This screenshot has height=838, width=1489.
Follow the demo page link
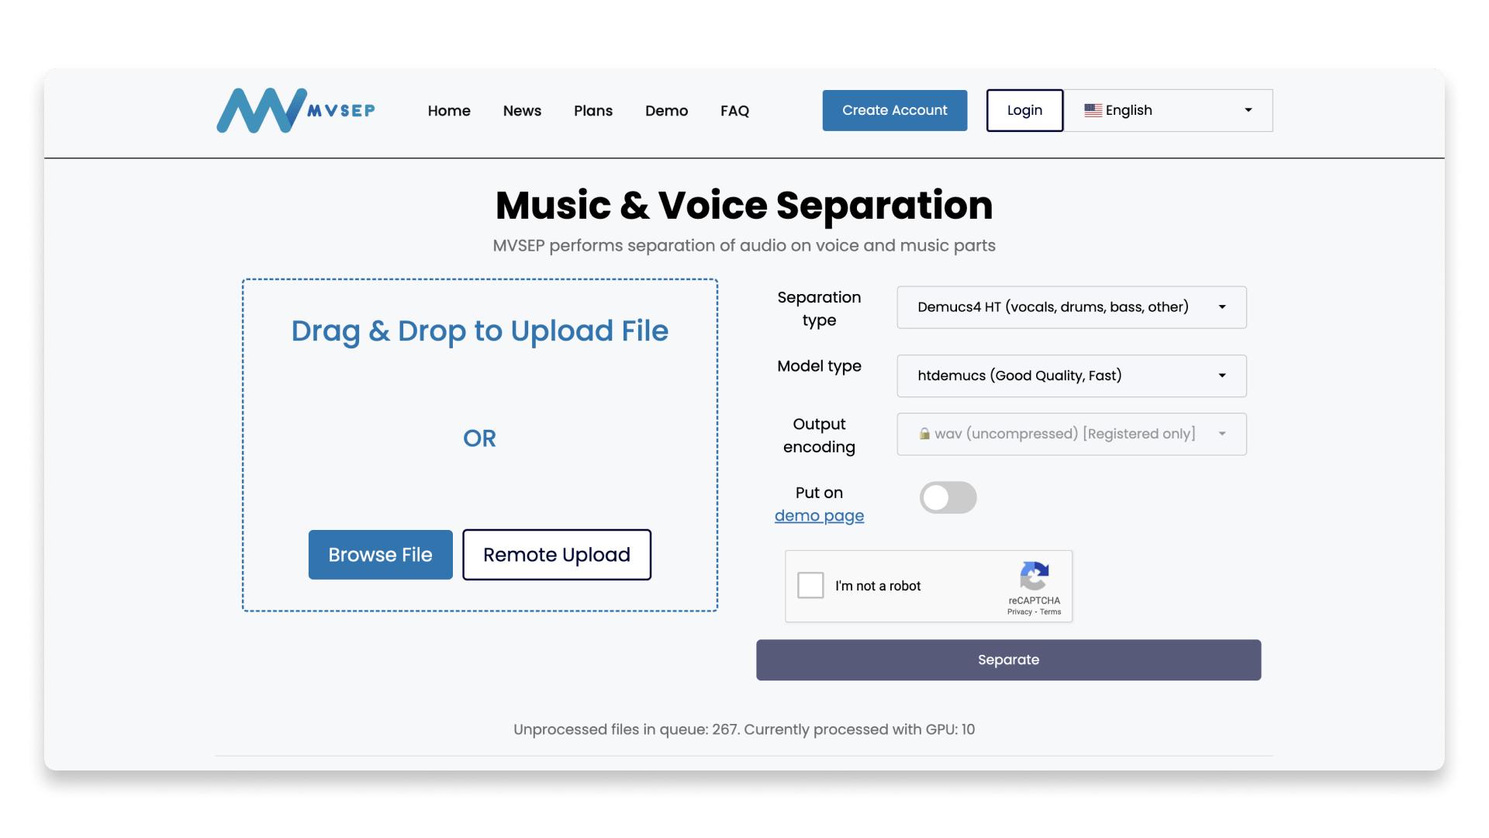coord(819,516)
